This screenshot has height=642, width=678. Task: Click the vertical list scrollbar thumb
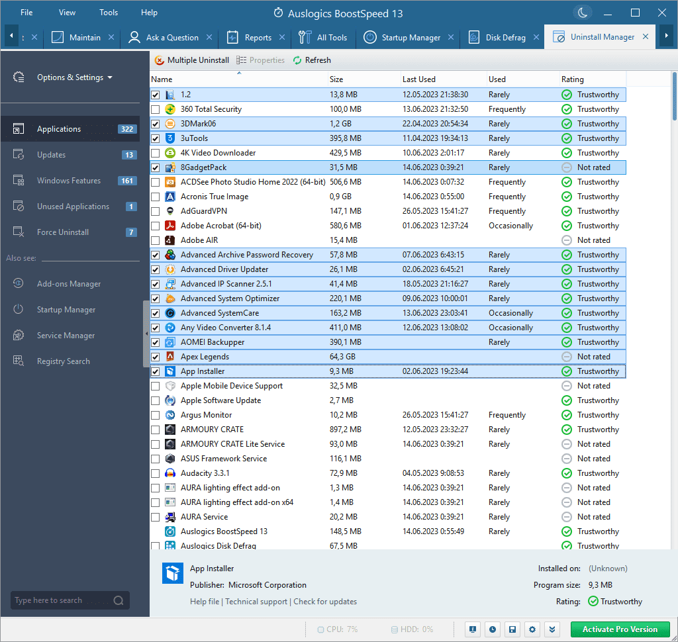tap(674, 97)
